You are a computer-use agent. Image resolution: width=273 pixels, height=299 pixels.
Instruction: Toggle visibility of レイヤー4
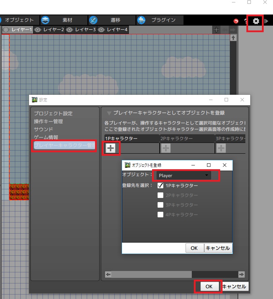(101, 30)
